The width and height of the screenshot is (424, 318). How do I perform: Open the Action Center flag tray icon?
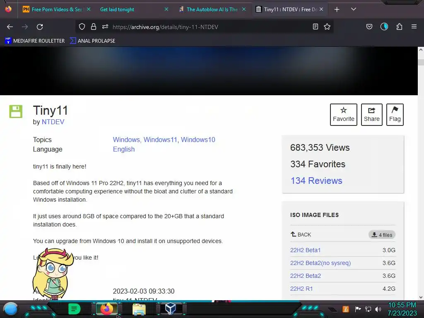click(x=358, y=309)
